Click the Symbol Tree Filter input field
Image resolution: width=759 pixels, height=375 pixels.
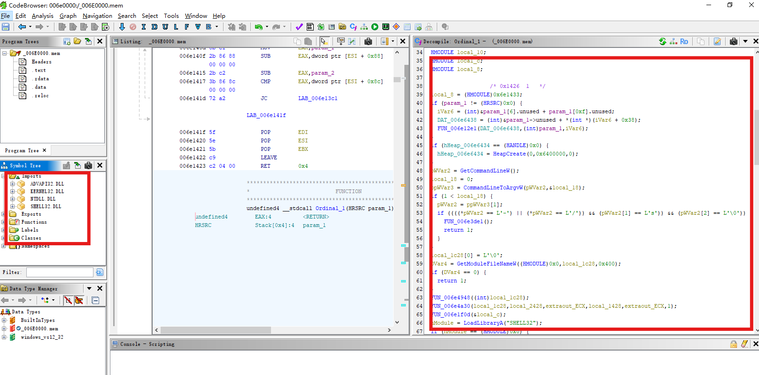(x=60, y=272)
